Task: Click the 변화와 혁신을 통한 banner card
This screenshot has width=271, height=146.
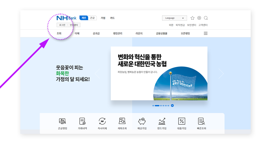Action: coord(159,73)
